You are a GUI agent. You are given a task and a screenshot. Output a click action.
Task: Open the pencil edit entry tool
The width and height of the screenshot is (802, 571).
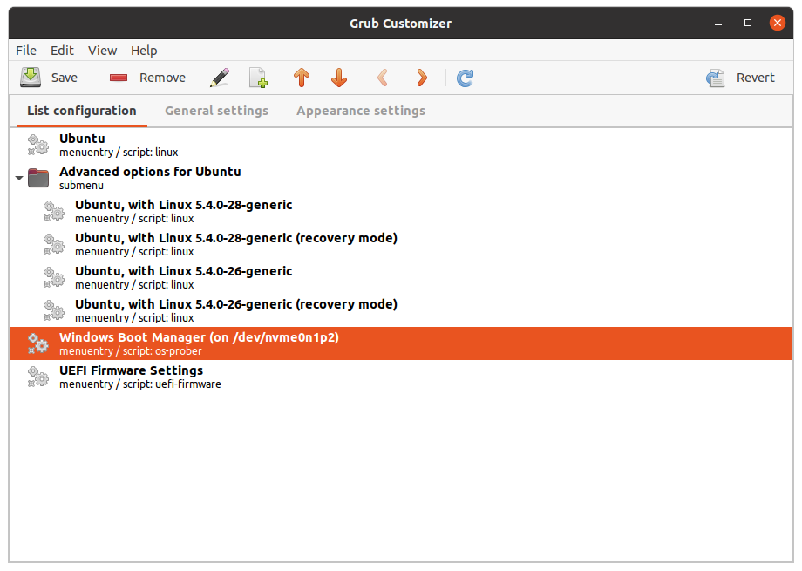220,78
